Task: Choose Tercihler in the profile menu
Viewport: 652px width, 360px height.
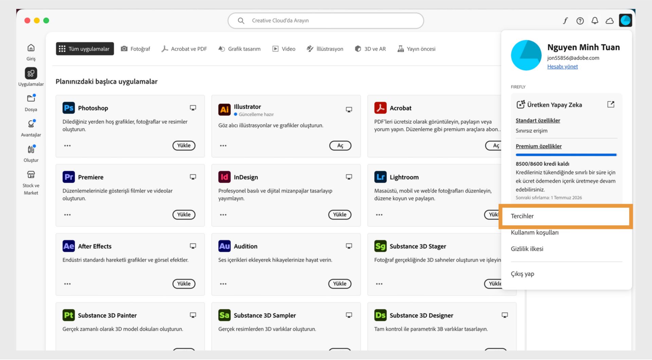Action: 565,216
